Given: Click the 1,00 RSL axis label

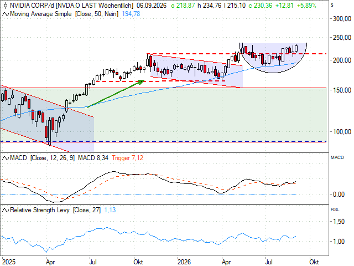Looking at the screenshot, I should (339, 242).
